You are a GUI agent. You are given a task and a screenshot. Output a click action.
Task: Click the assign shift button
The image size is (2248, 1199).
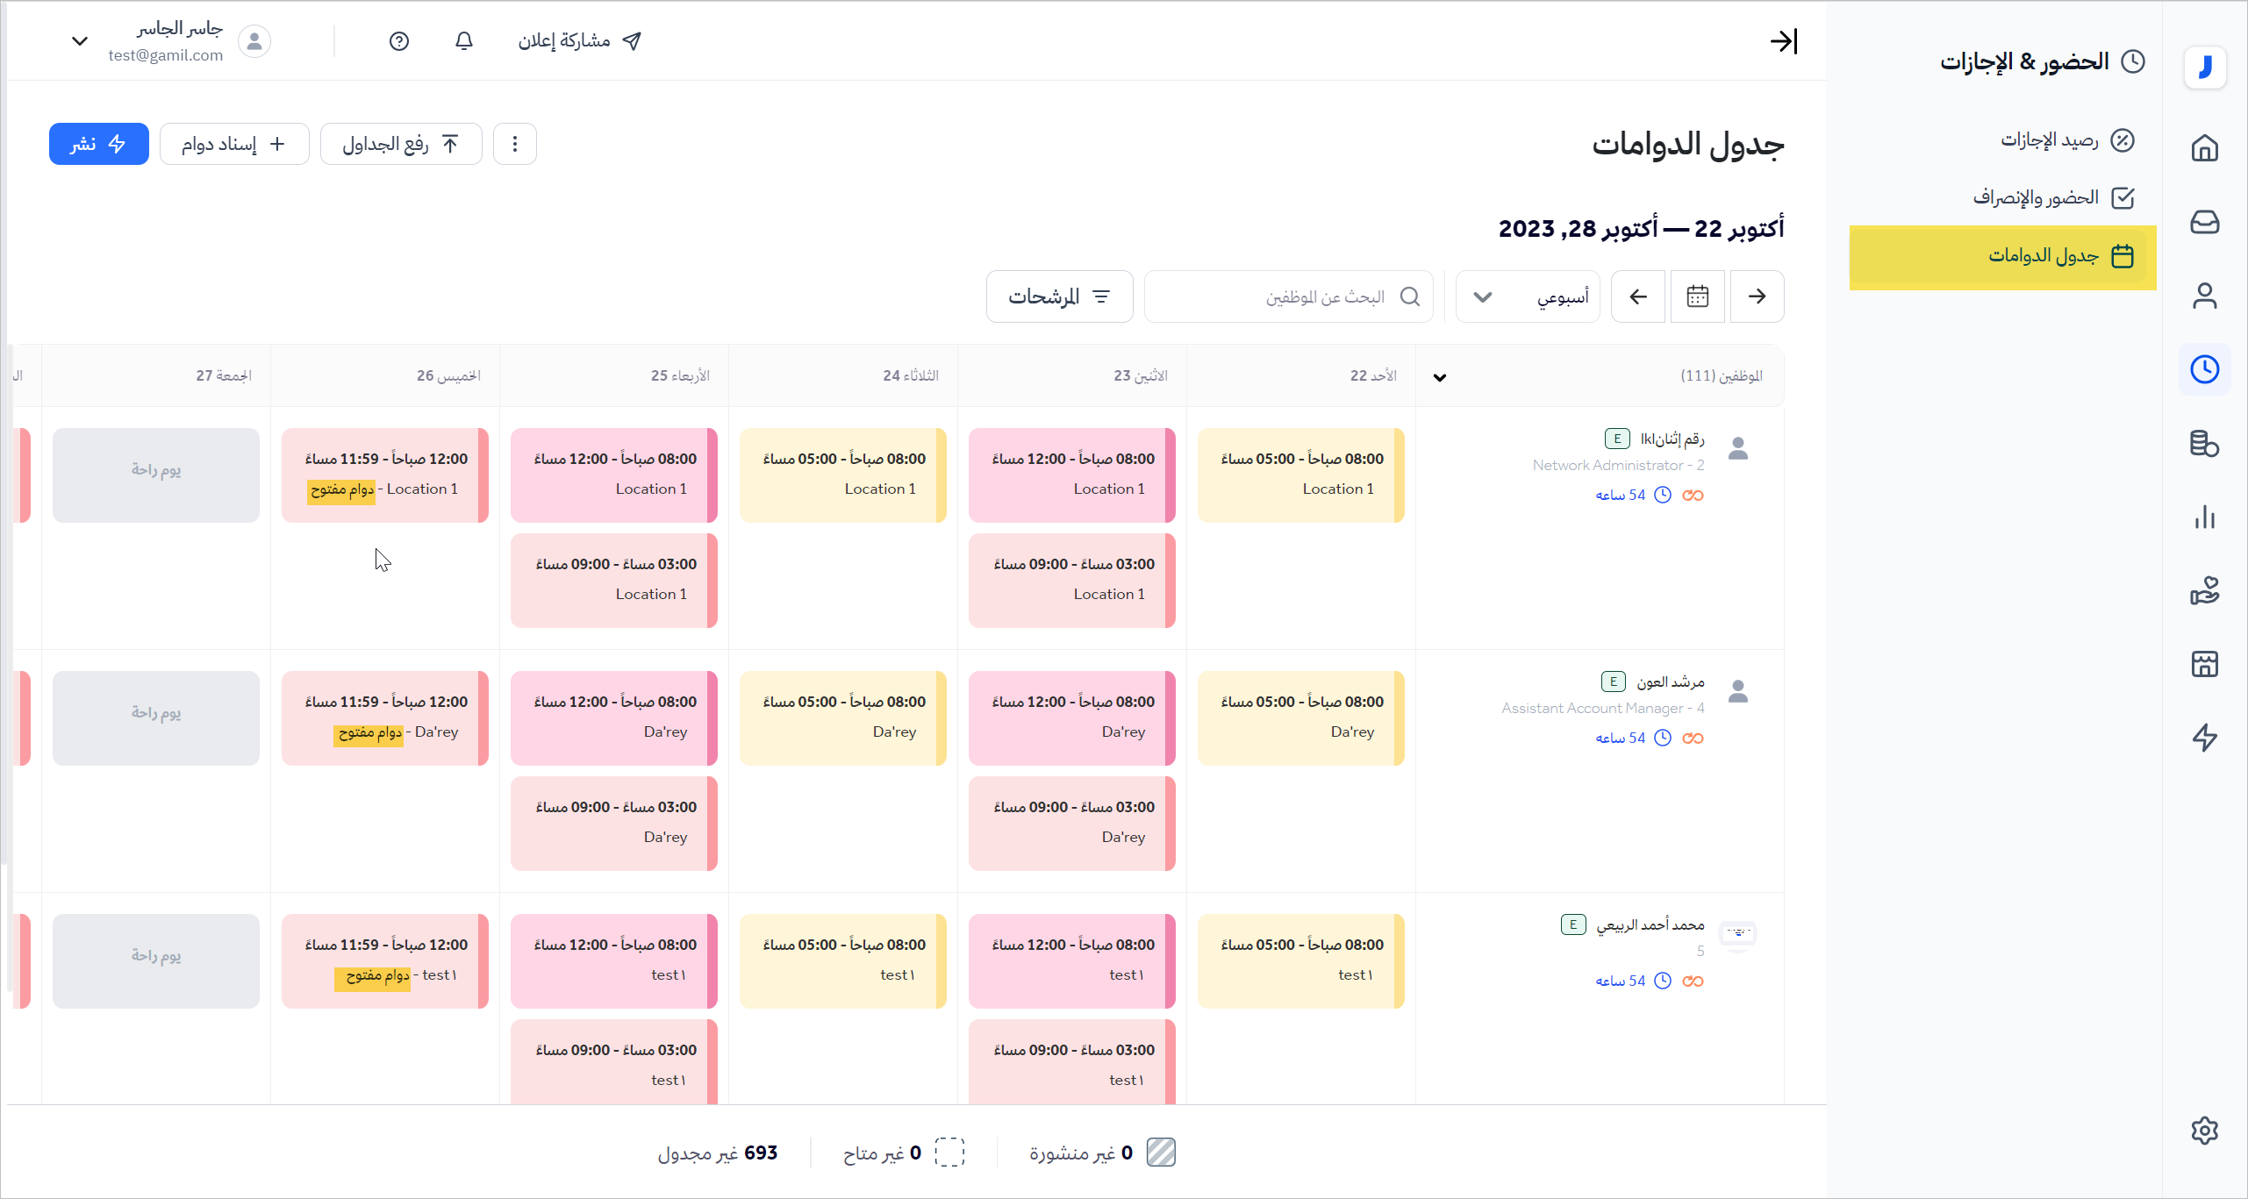(234, 144)
